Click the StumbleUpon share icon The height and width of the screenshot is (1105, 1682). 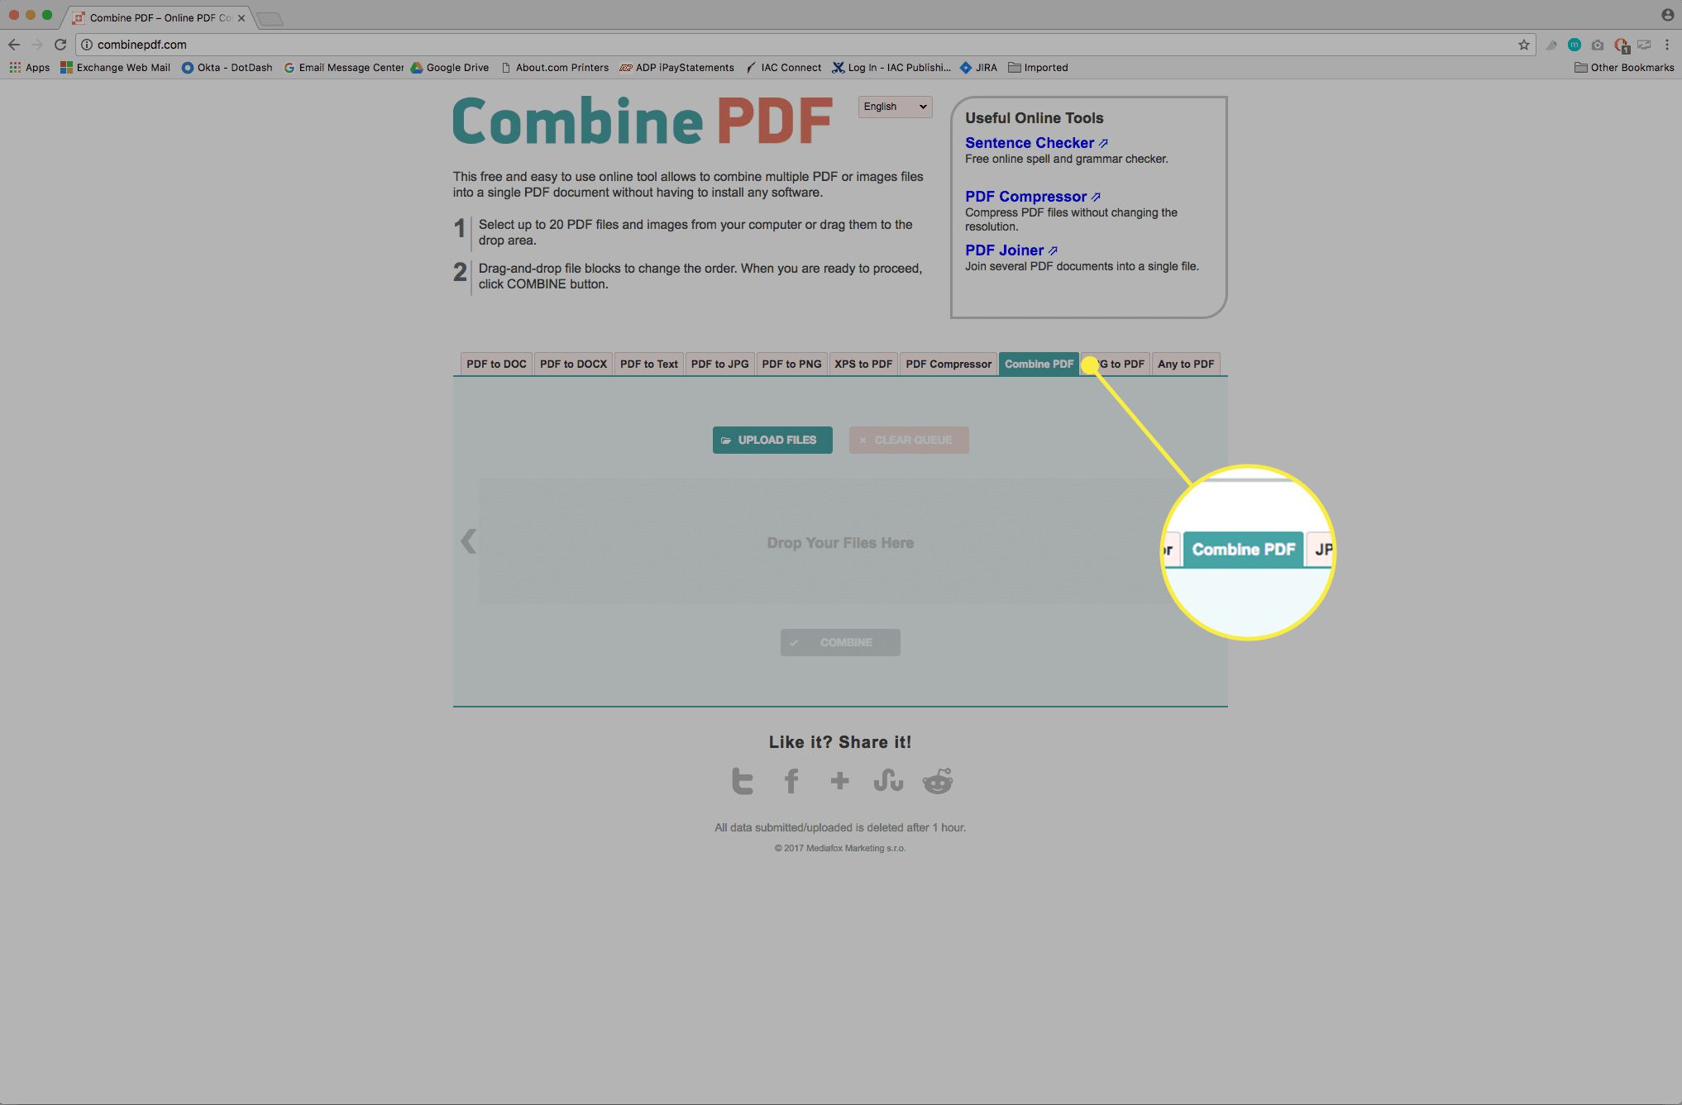[887, 779]
